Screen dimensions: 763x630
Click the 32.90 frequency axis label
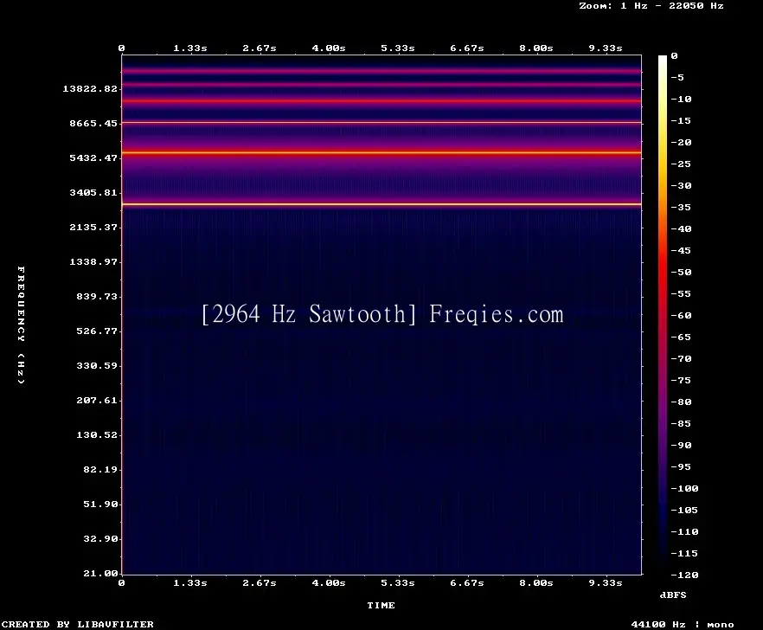pyautogui.click(x=100, y=538)
